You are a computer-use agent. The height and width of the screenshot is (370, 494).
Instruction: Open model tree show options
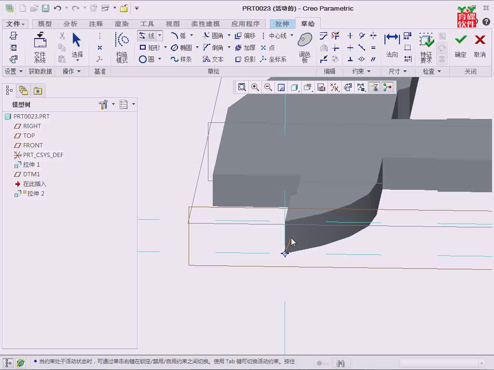[x=123, y=104]
